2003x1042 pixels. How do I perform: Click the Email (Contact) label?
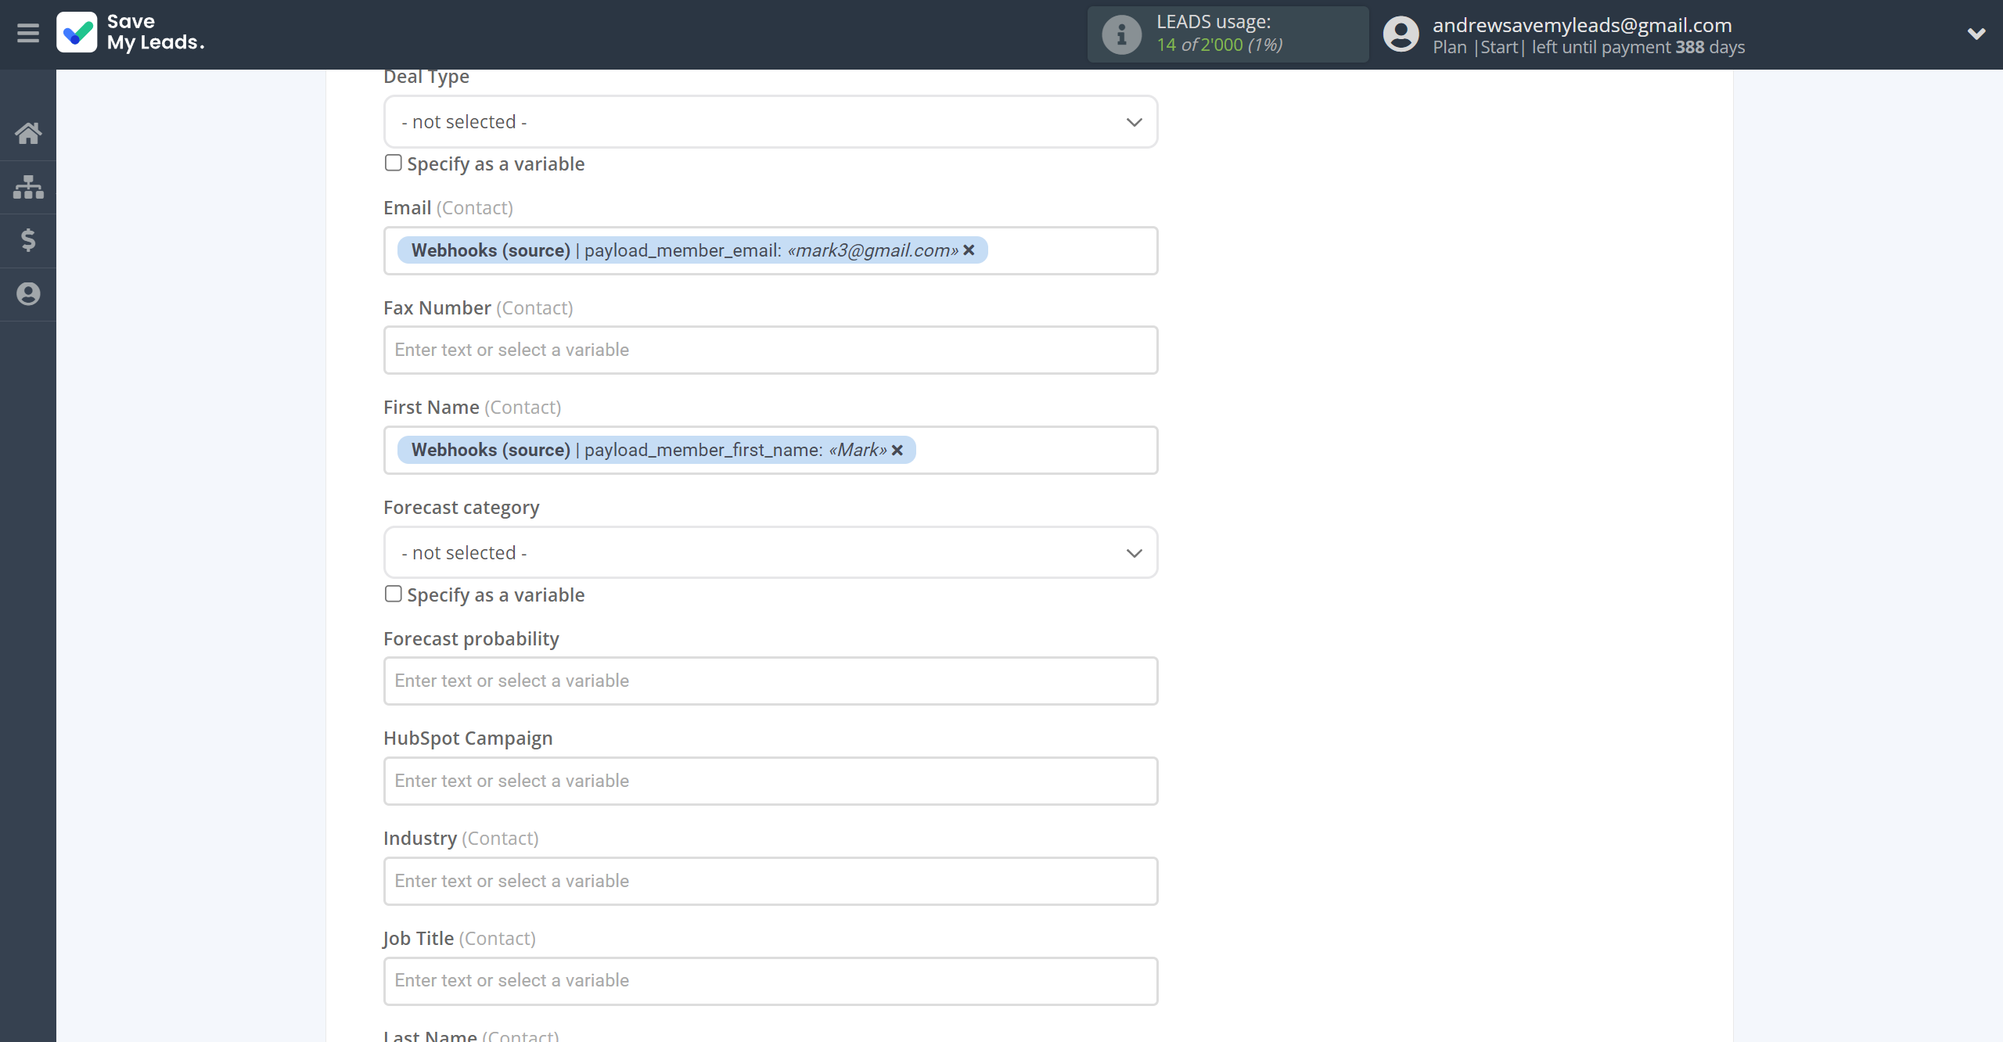click(x=448, y=208)
